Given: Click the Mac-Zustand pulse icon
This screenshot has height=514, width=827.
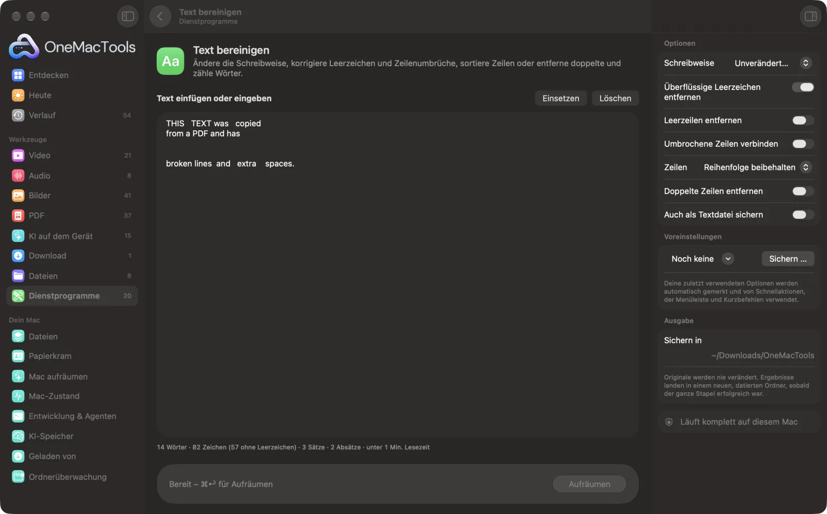Looking at the screenshot, I should (18, 397).
